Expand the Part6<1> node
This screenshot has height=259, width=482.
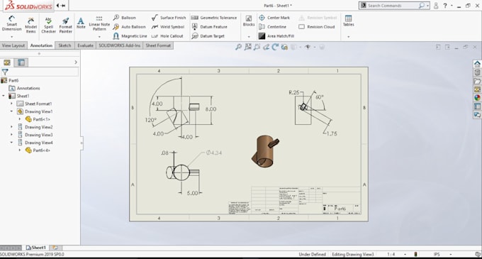[20, 119]
